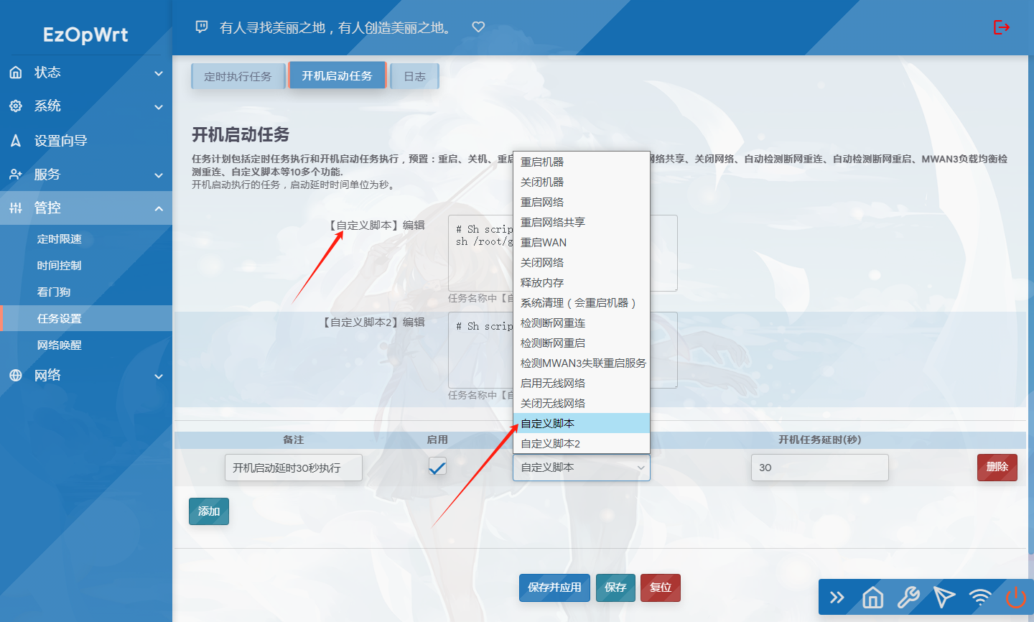Expand the 网络 menu chevron
The height and width of the screenshot is (622, 1034).
(x=159, y=376)
